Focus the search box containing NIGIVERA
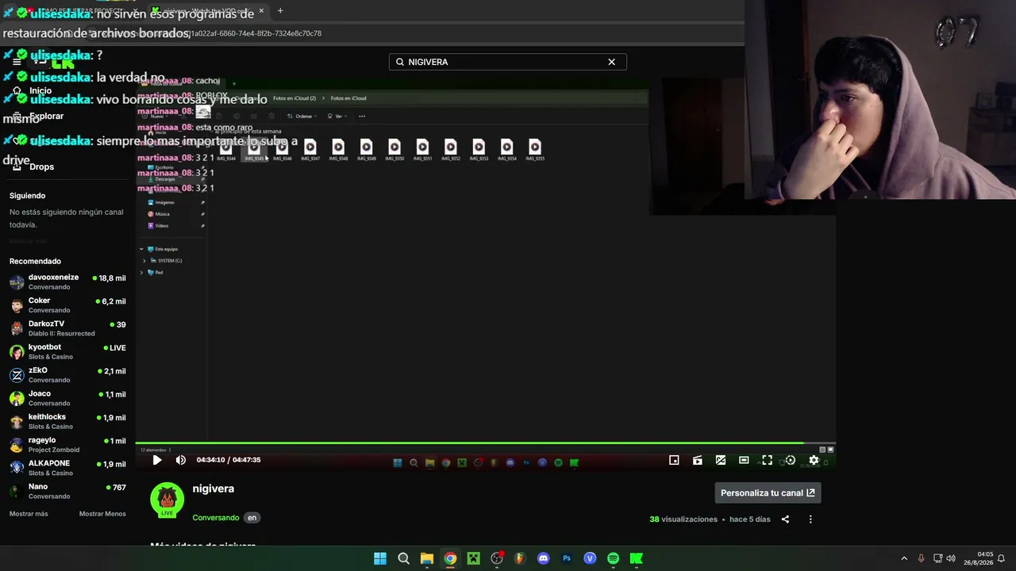Screen dimensions: 1016x571 (508, 62)
